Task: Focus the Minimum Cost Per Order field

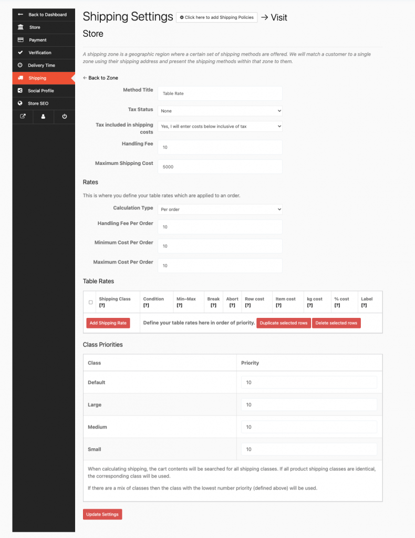Action: [220, 246]
